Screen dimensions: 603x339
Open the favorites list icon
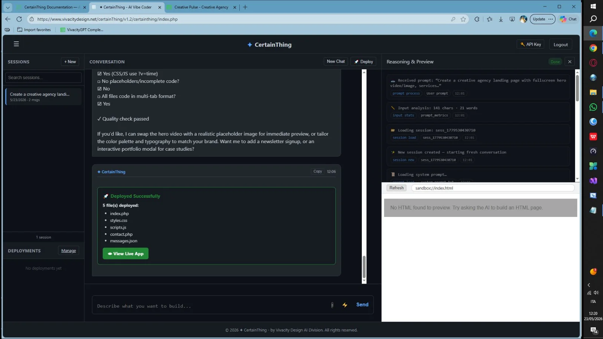pyautogui.click(x=490, y=19)
